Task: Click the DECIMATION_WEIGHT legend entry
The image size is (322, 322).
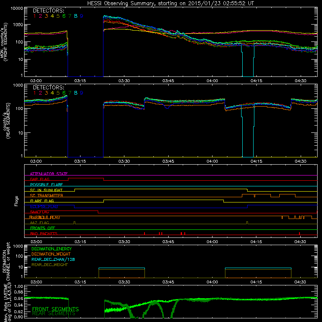Action: 51,254
